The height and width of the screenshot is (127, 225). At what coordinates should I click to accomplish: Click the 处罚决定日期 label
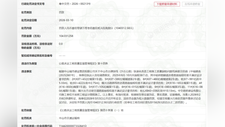pyautogui.click(x=29, y=20)
